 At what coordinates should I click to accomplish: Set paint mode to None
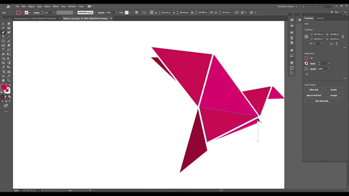coord(10,97)
